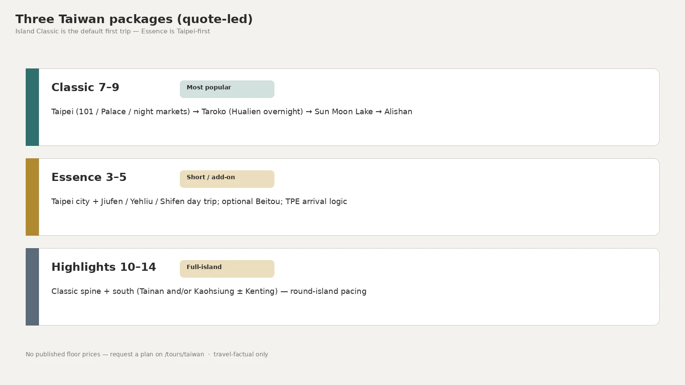Click the Most popular badge
The width and height of the screenshot is (685, 385).
227,89
